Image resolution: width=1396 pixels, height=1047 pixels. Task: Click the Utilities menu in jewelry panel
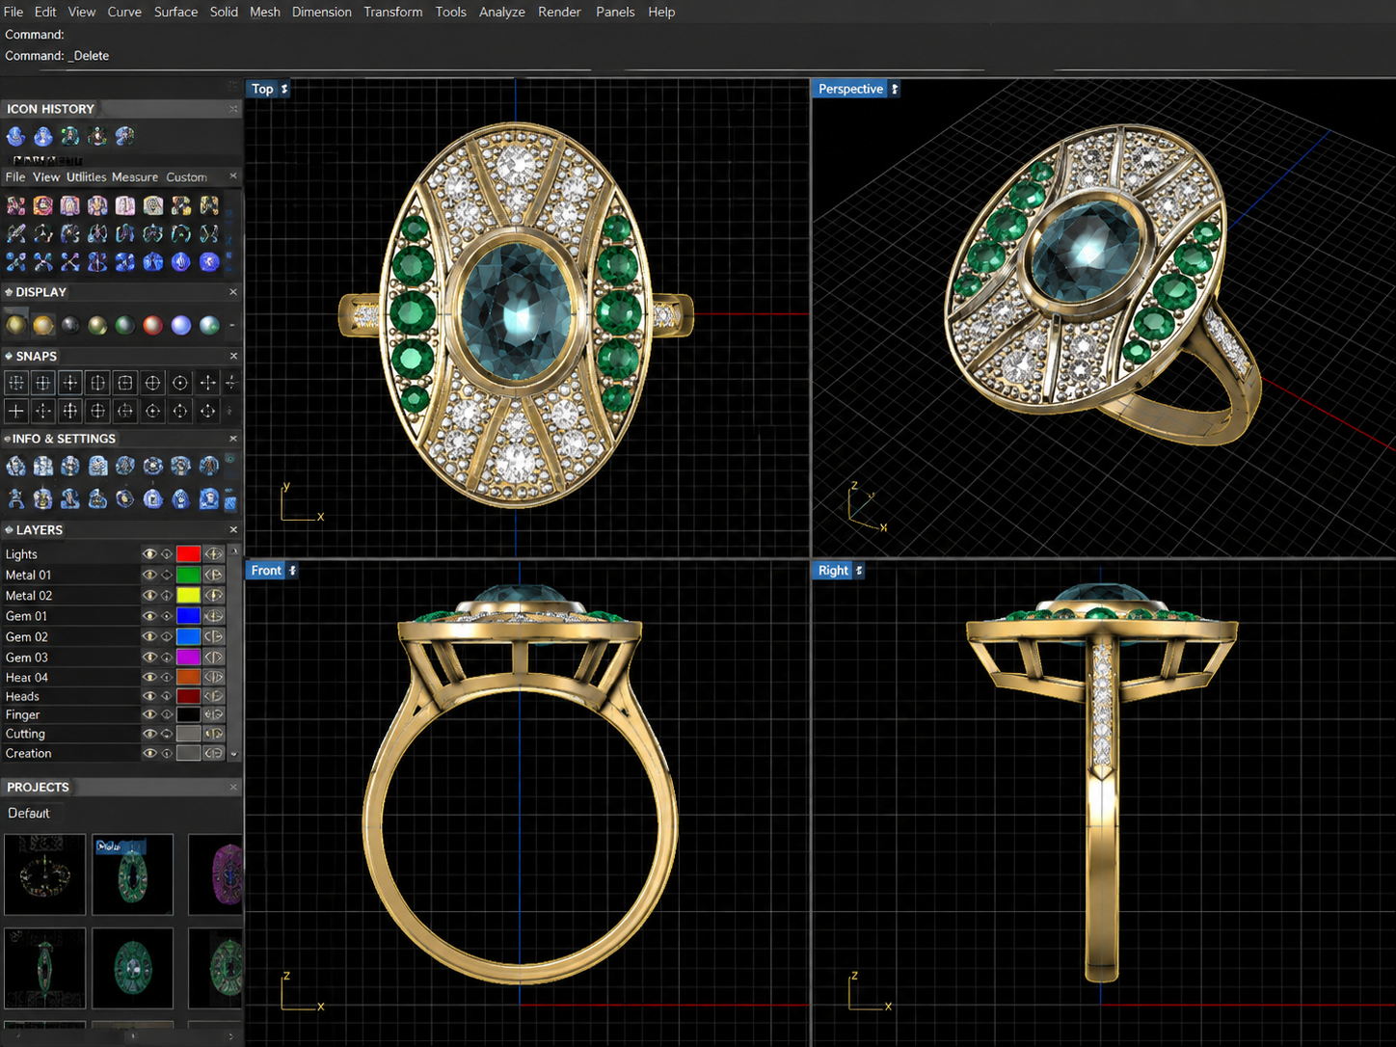click(x=86, y=177)
